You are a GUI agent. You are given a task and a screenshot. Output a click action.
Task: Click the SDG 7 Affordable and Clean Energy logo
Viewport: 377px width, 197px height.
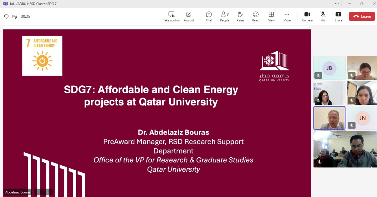[42, 56]
